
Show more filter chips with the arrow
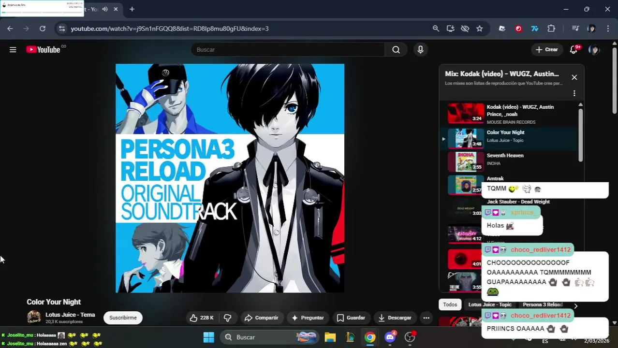[x=575, y=305]
